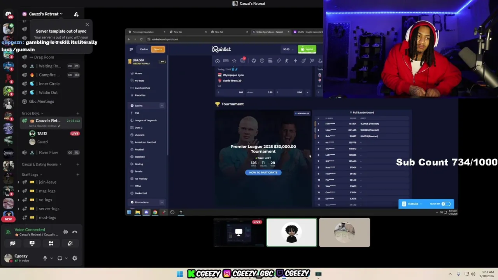Add a channel to the Grace Boyz category
Screen dimensions: 498x280
[x=78, y=114]
